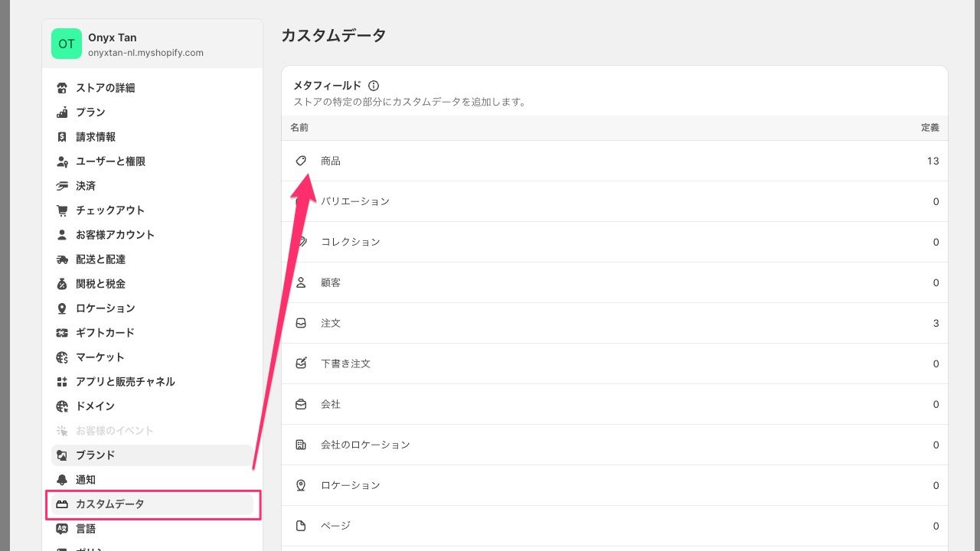Screen dimensions: 980x551
Task: Click the sidebar ロケーション pin icon
Action: [x=63, y=308]
